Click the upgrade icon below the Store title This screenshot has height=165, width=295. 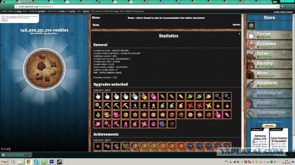[251, 26]
